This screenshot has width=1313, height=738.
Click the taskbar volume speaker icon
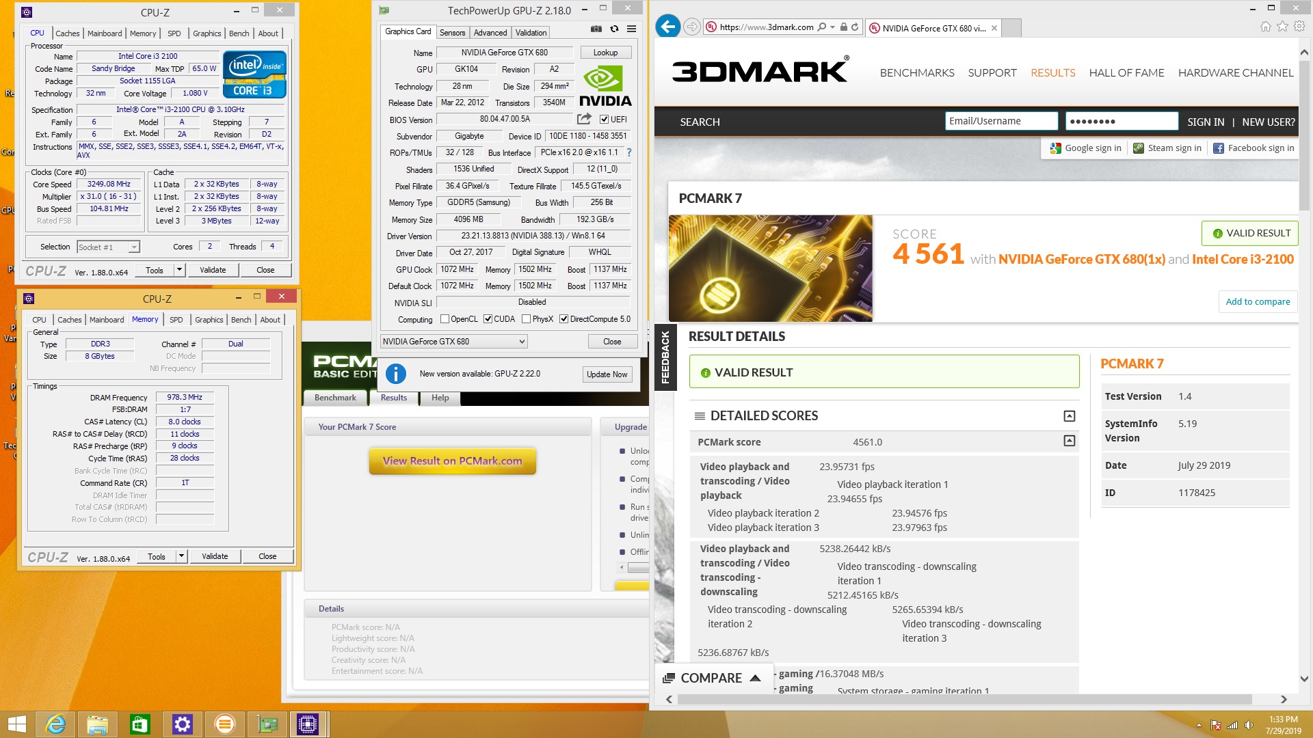click(x=1249, y=725)
